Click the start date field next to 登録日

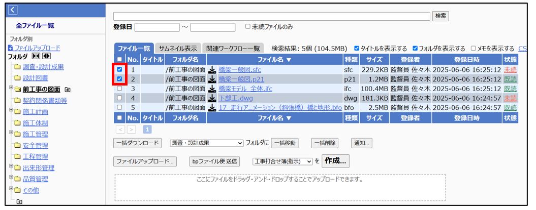(x=156, y=27)
